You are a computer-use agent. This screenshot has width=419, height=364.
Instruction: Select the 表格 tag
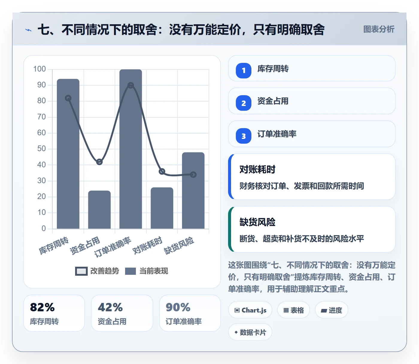[x=294, y=310]
